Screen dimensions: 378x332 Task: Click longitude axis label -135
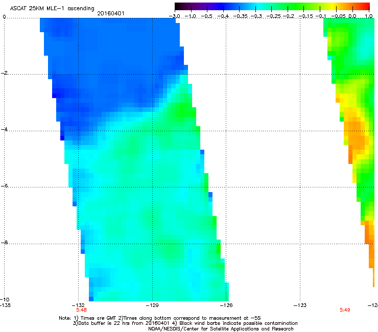click(5, 305)
